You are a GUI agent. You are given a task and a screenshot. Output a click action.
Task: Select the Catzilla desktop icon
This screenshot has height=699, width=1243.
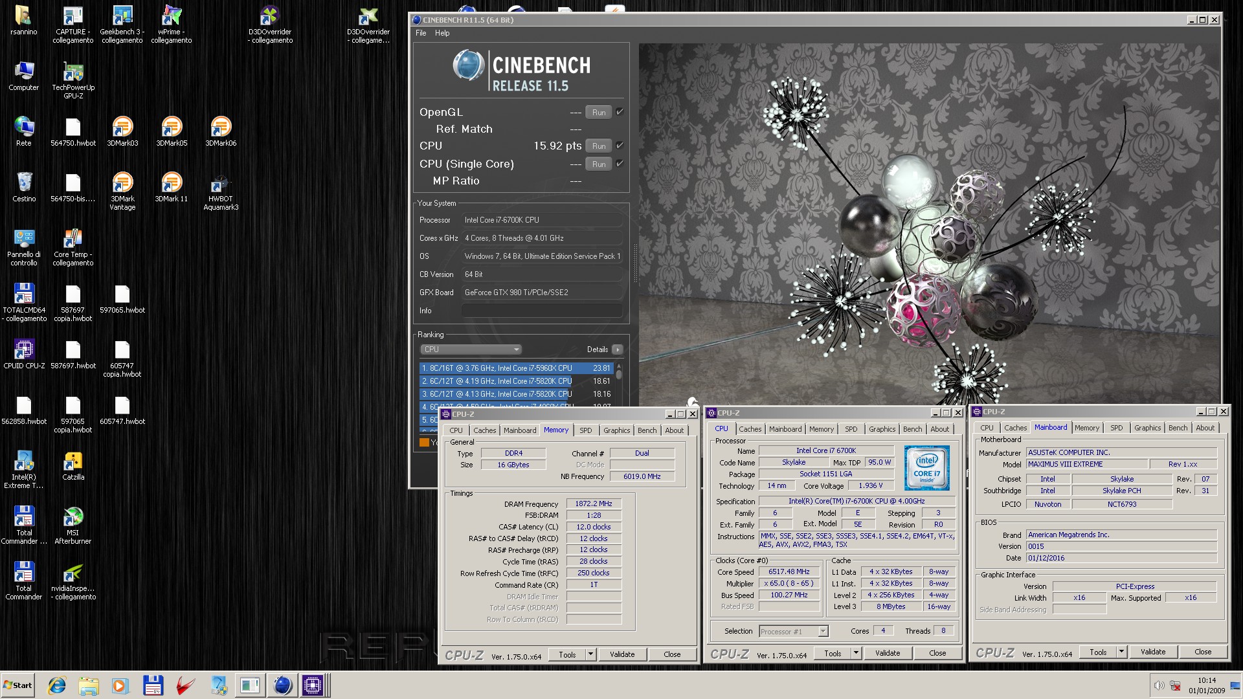(73, 465)
